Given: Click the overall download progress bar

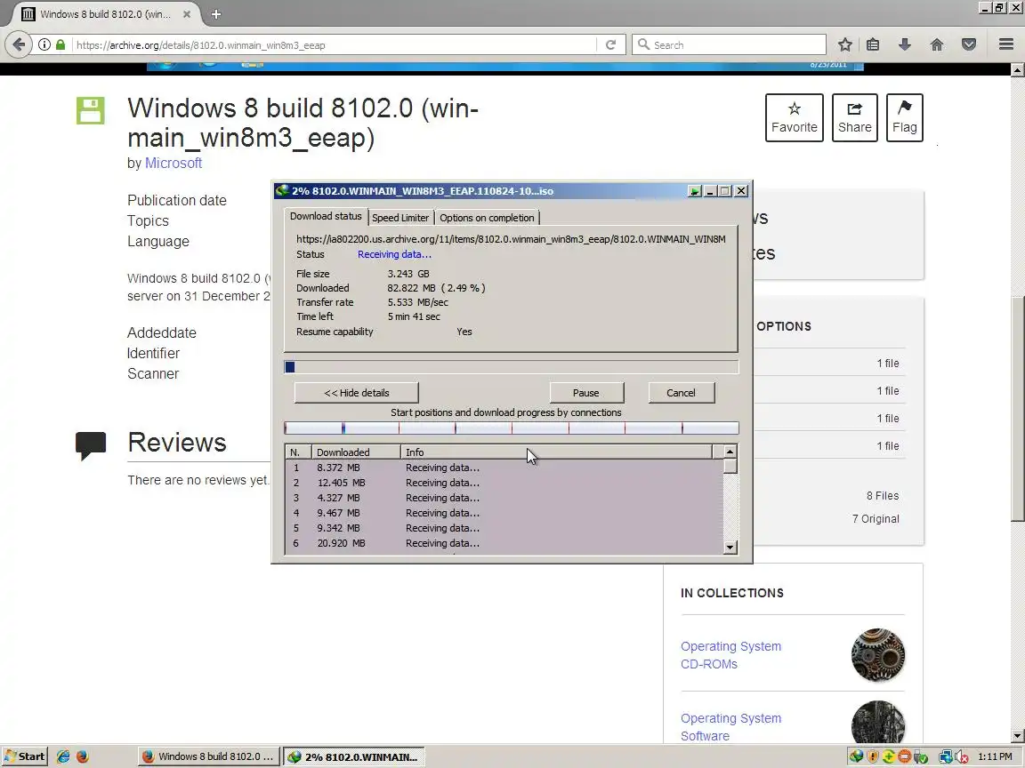Looking at the screenshot, I should (x=512, y=367).
